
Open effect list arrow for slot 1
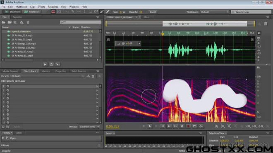pyautogui.click(x=97, y=86)
